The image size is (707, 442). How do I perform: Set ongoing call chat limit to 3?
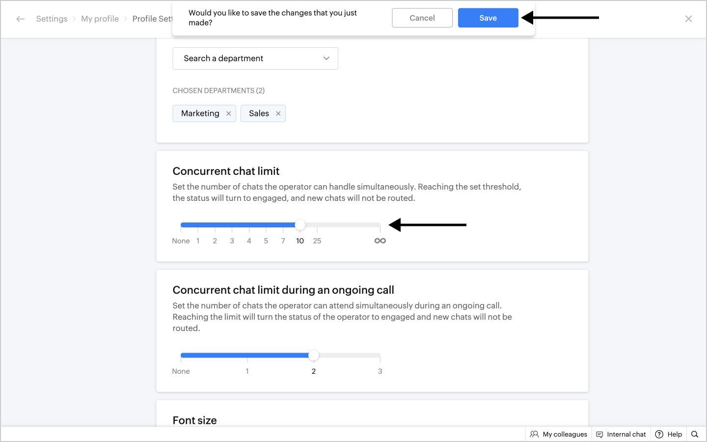(380, 356)
